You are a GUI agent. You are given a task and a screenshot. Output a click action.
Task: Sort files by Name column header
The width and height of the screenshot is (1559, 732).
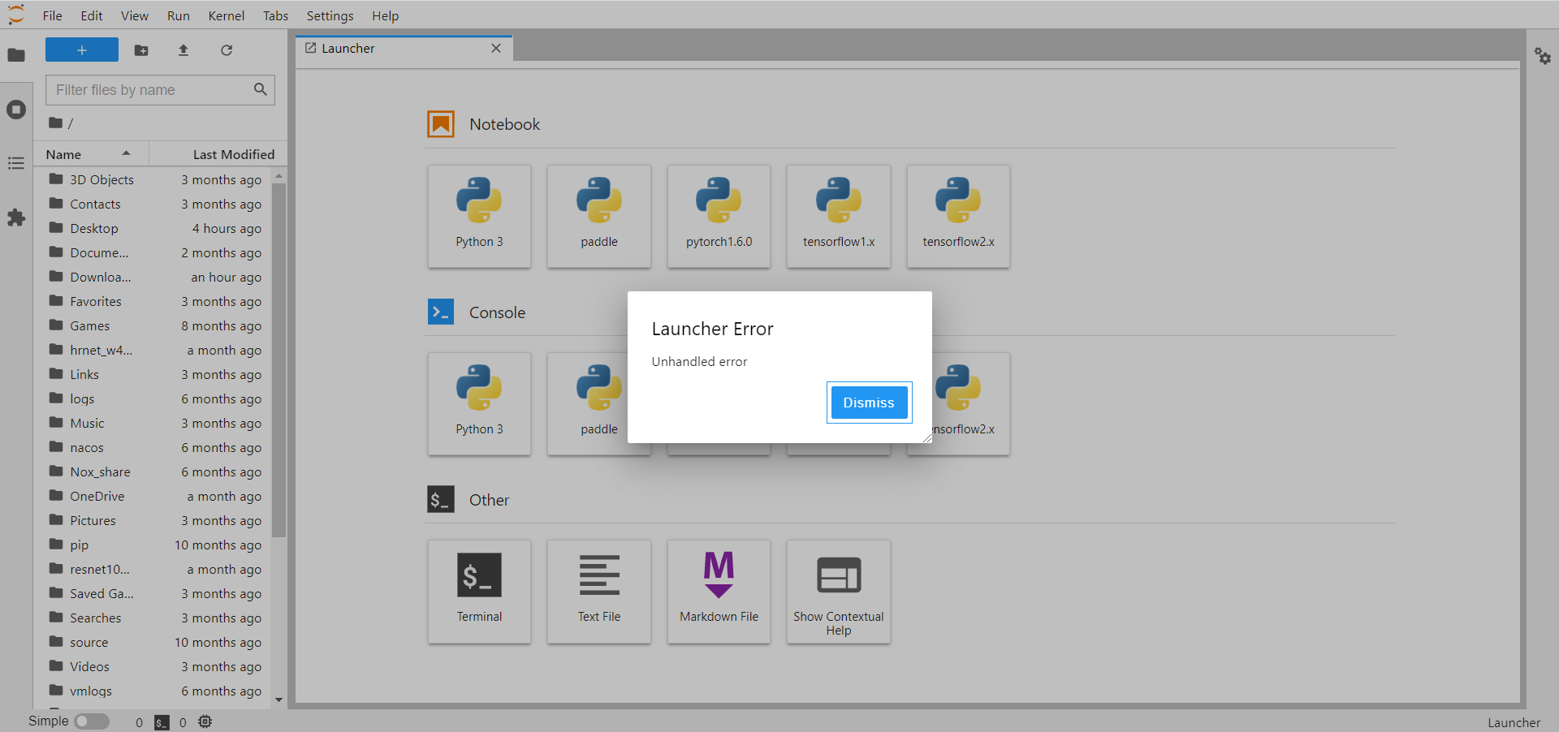point(91,154)
